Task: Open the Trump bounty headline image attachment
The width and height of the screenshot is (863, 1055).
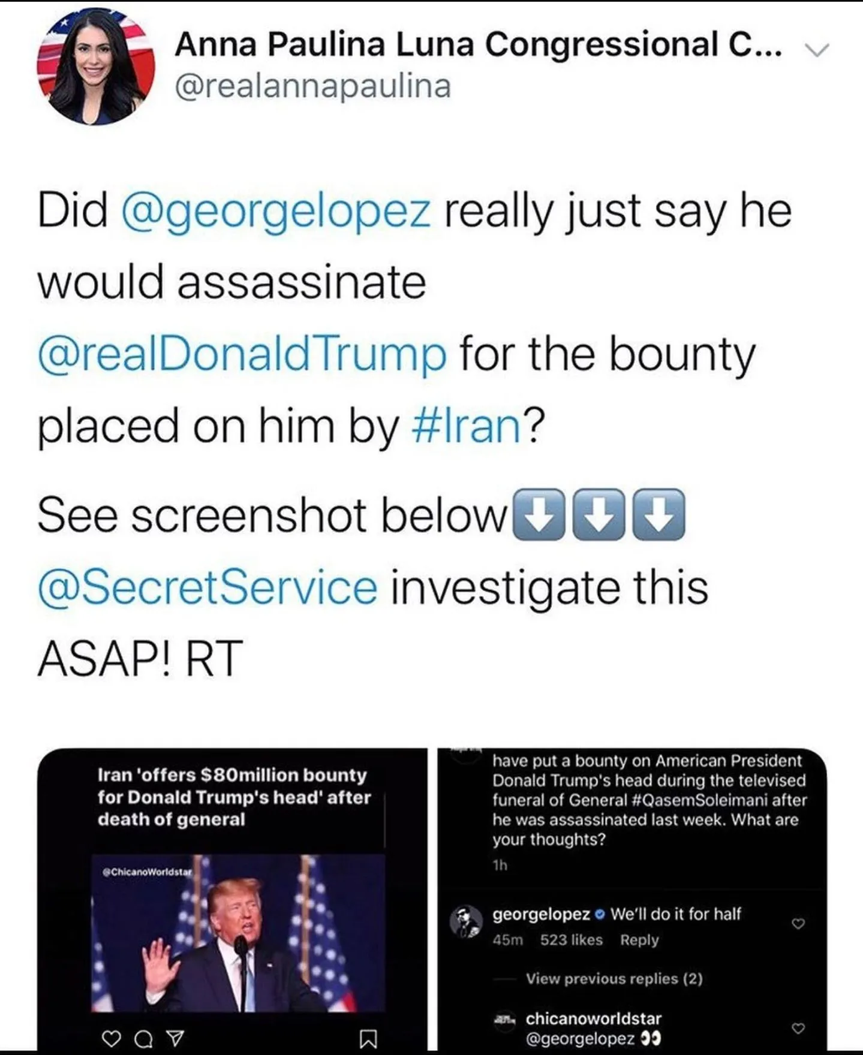Action: pos(238,932)
